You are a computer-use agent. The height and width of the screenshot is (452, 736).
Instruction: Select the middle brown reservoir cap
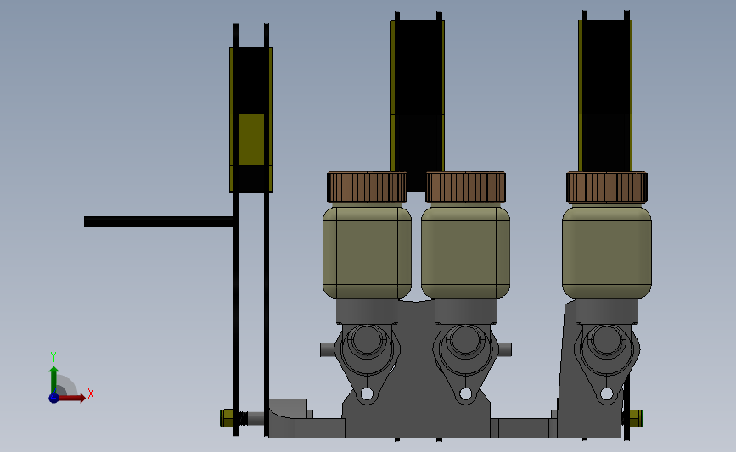click(x=466, y=187)
